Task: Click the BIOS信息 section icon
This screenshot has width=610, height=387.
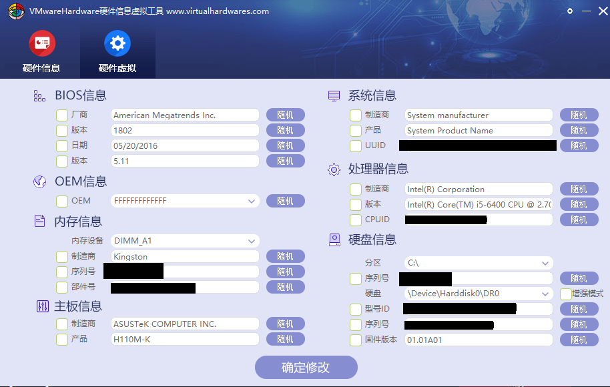Action: 39,95
